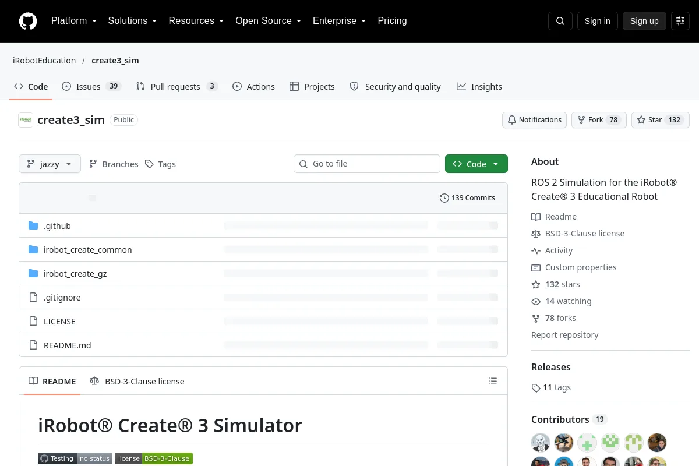Open the .gitignore file
699x466 pixels.
(x=62, y=298)
